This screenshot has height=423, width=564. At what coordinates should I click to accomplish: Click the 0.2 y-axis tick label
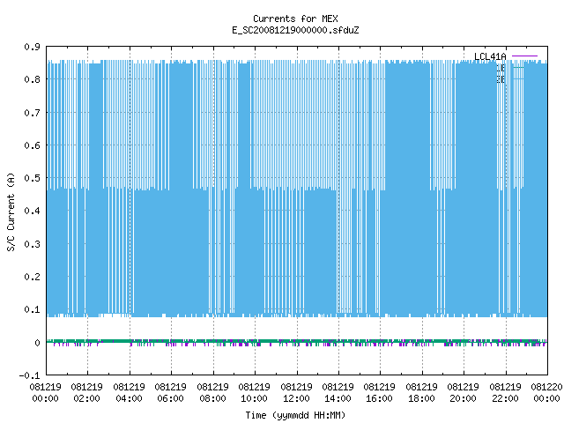(x=32, y=277)
